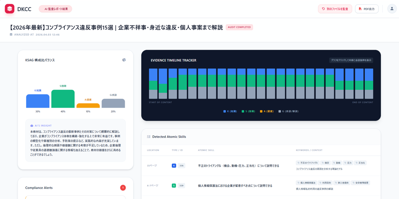The height and width of the screenshot is (199, 399).
Task: Click the KEYWORDS / CONTEXT column header
Action: click(x=309, y=150)
